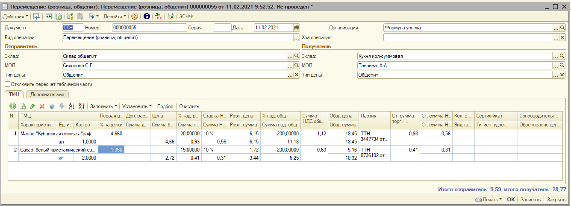Screen dimensions: 571x206
Task: Open help with the question mark icon
Action: tap(134, 16)
